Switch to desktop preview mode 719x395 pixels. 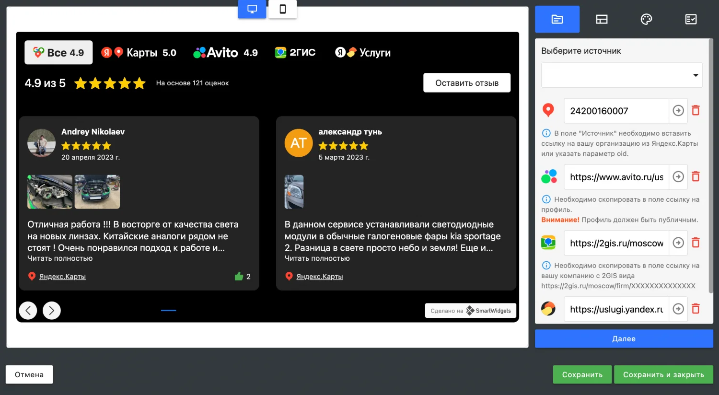[252, 9]
